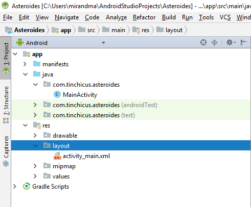Open the File menu
This screenshot has width=251, height=207.
tap(8, 17)
